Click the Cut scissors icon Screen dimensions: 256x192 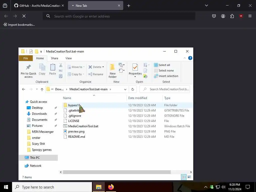click(61, 65)
